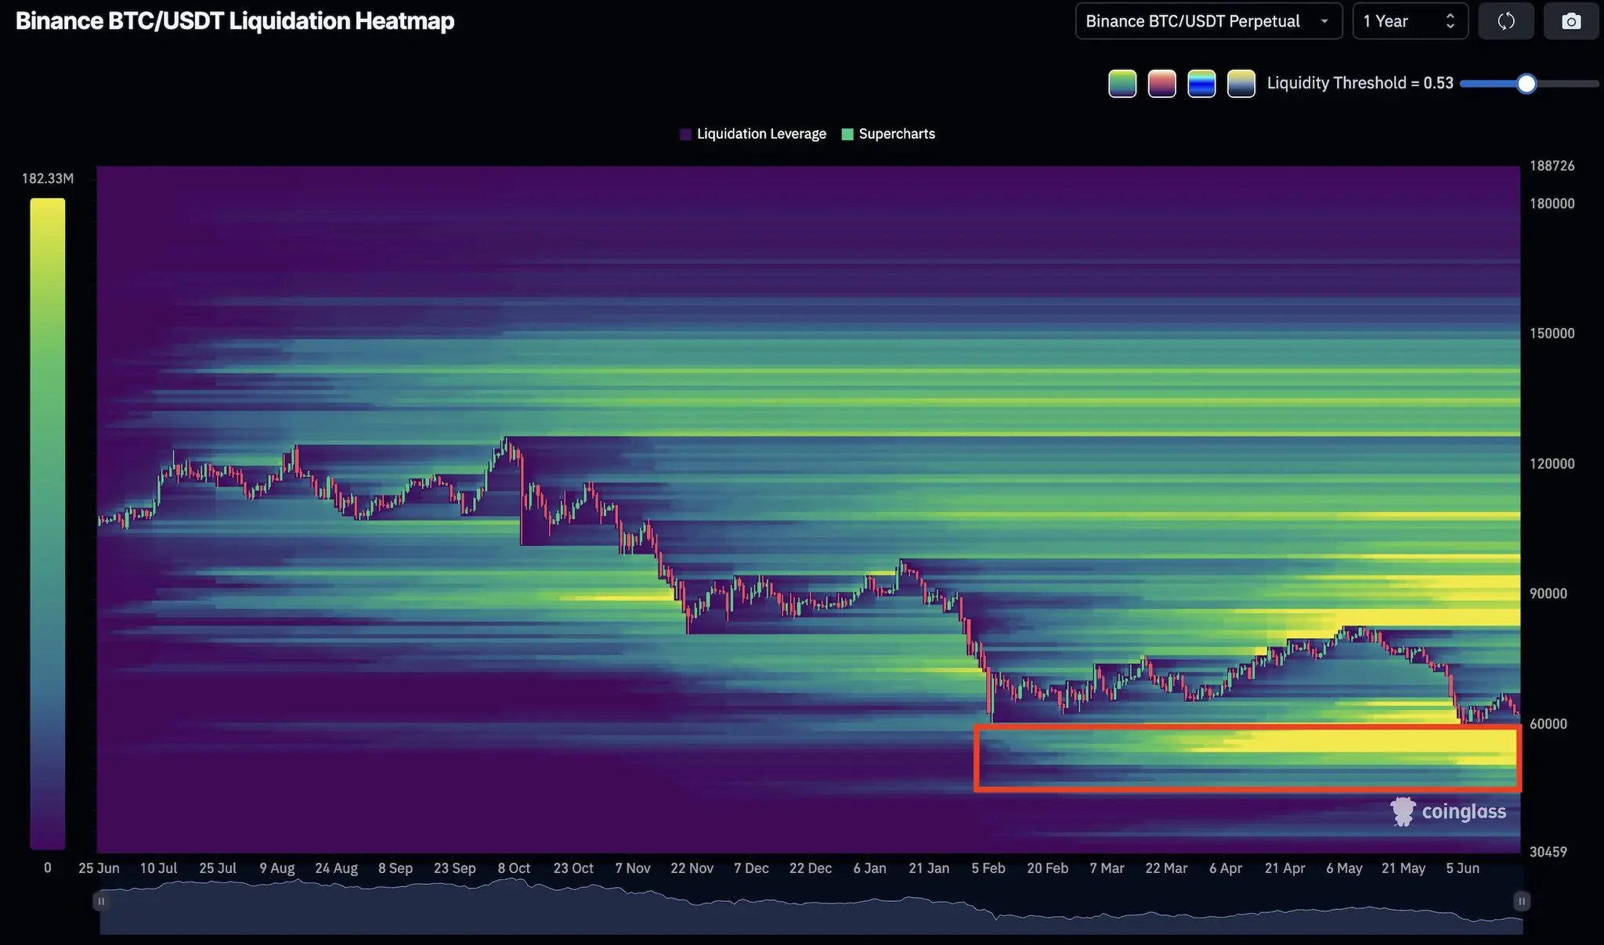Open the 1 Year time range selector

pyautogui.click(x=1410, y=21)
